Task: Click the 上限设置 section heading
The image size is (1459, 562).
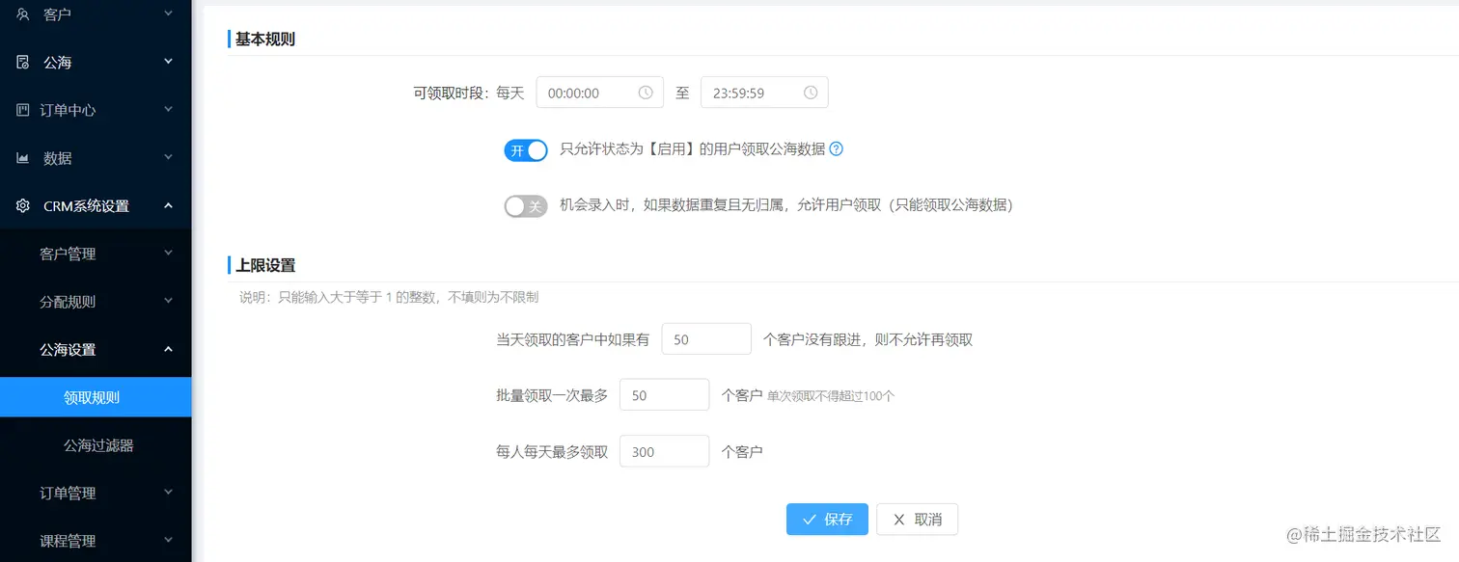Action: pos(265,265)
